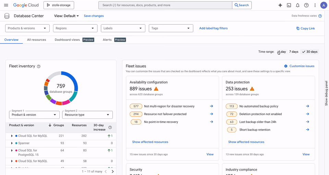The image size is (329, 175).
Task: Click Availability configuration warning triangle
Action: coord(156,89)
